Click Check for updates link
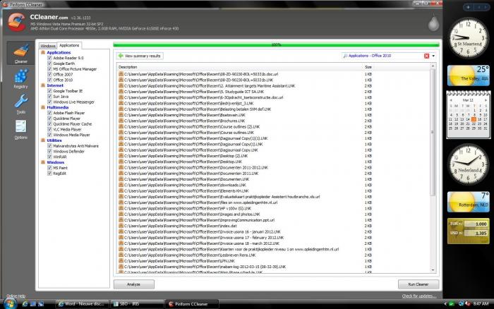The image size is (494, 309). pyautogui.click(x=419, y=296)
